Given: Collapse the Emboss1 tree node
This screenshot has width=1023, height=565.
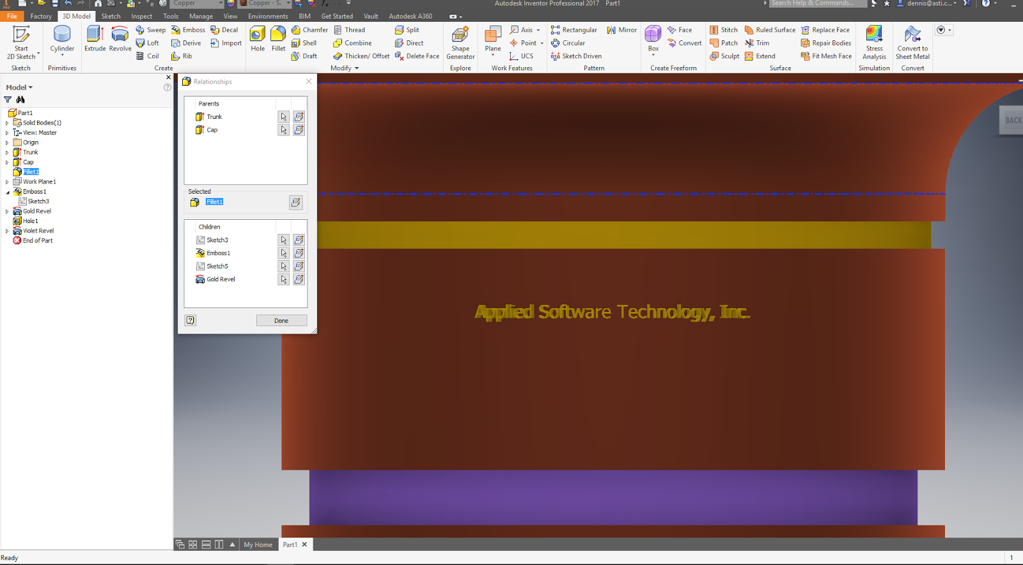Looking at the screenshot, I should click(8, 192).
